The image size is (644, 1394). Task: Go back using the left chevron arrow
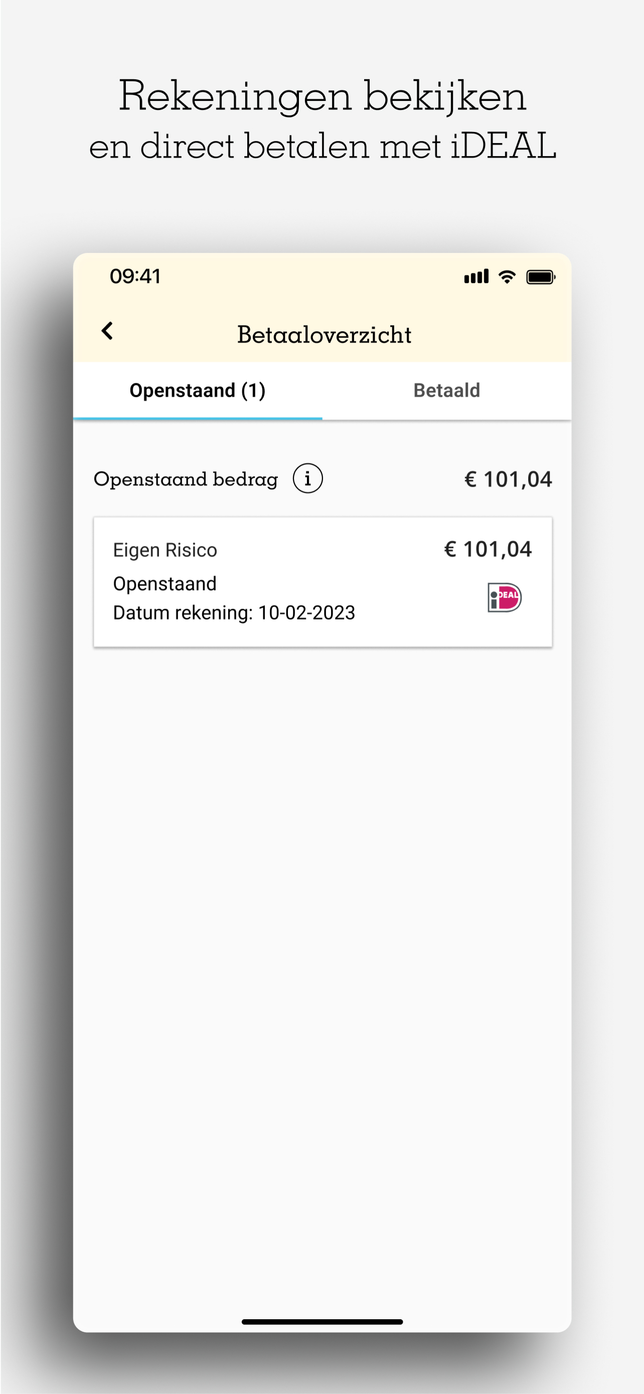[x=107, y=331]
